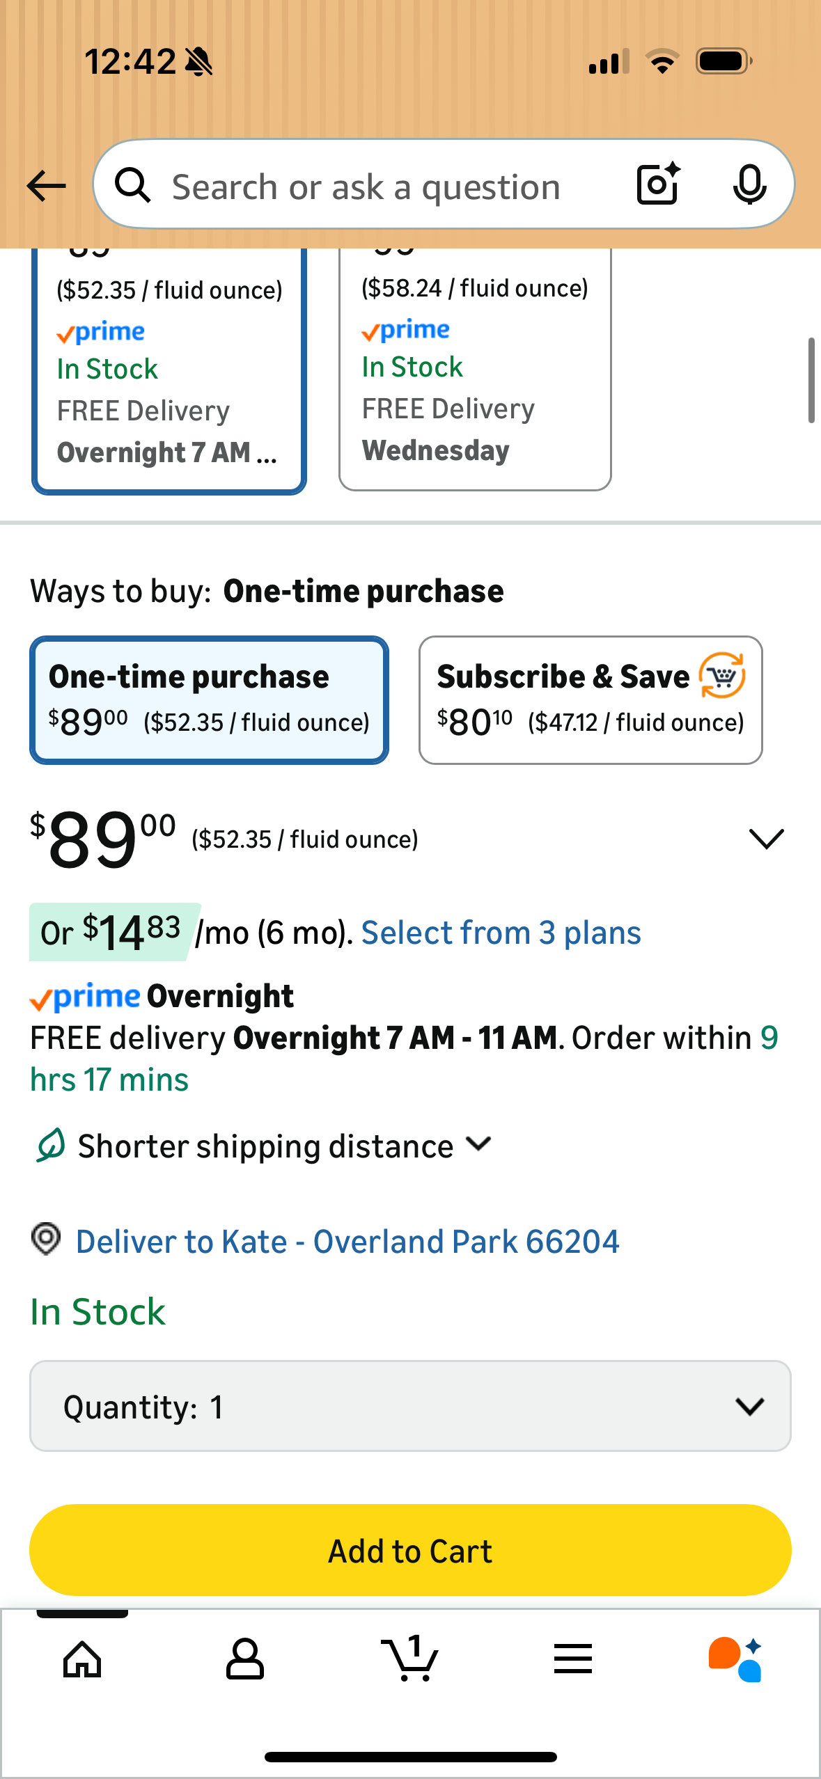Image resolution: width=821 pixels, height=1779 pixels.
Task: Launch the Rufus AI assistant icon
Action: tap(736, 1660)
